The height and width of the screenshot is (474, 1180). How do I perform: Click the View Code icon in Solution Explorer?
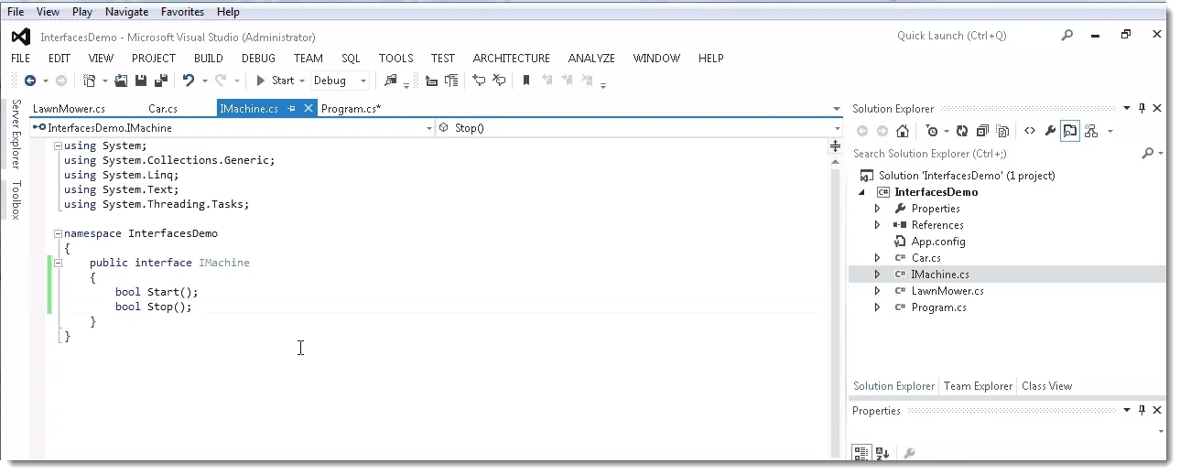pyautogui.click(x=1030, y=131)
